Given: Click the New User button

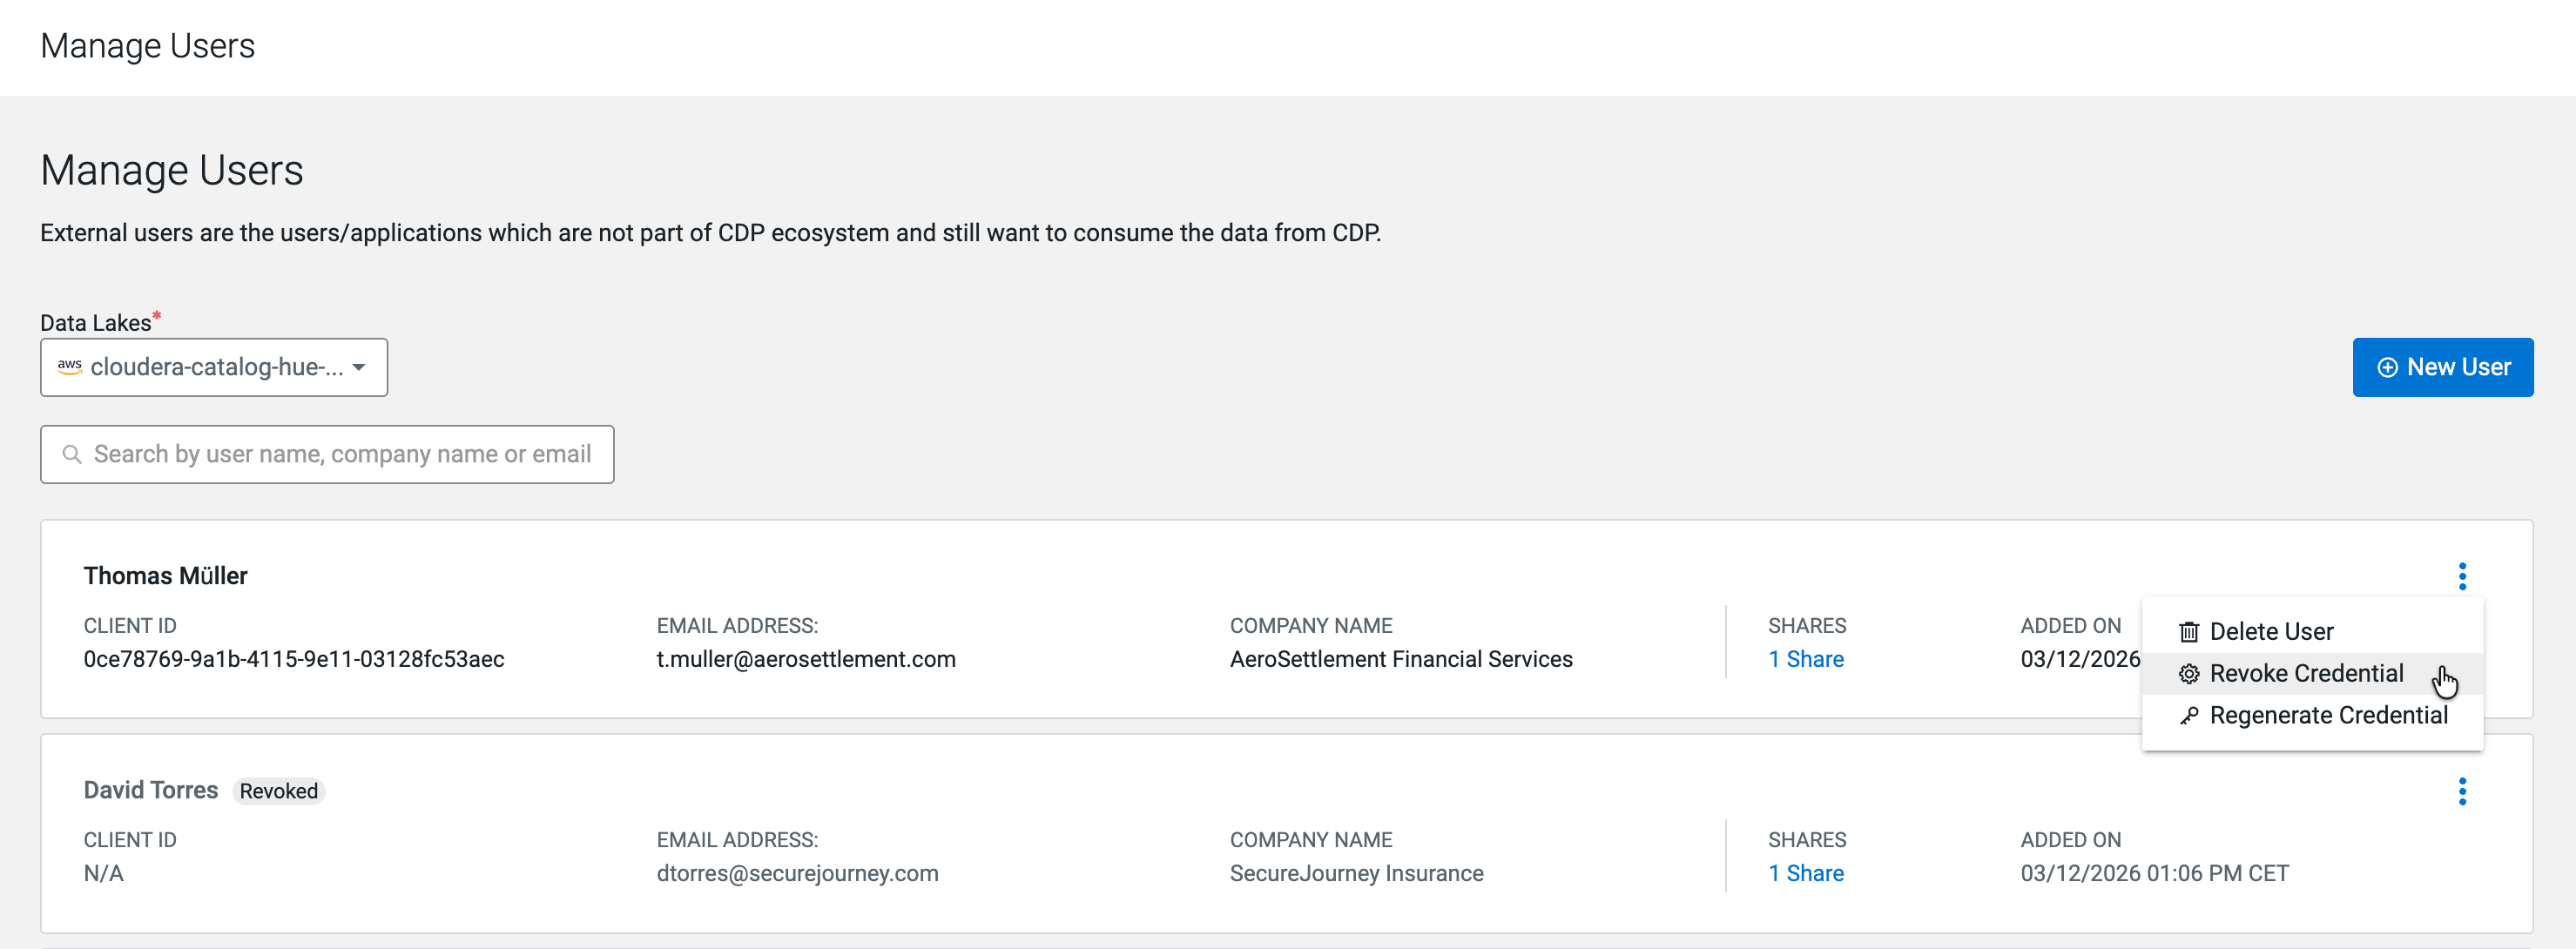Looking at the screenshot, I should point(2441,367).
